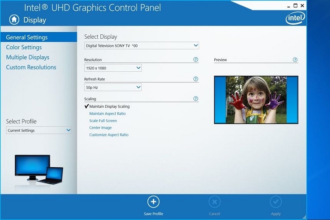Click the Intel logo
Image resolution: width=330 pixels, height=220 pixels.
pyautogui.click(x=295, y=18)
